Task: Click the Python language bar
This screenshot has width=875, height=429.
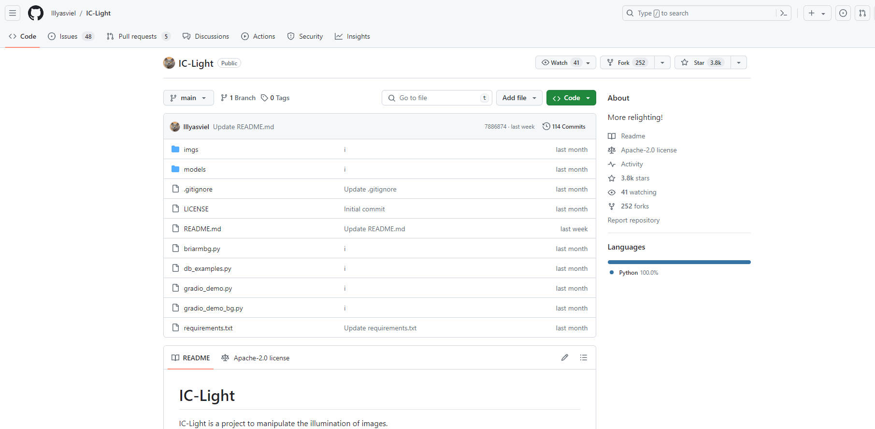Action: (679, 262)
